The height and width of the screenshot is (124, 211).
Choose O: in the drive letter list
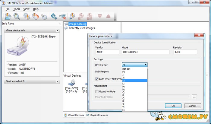[134, 92]
